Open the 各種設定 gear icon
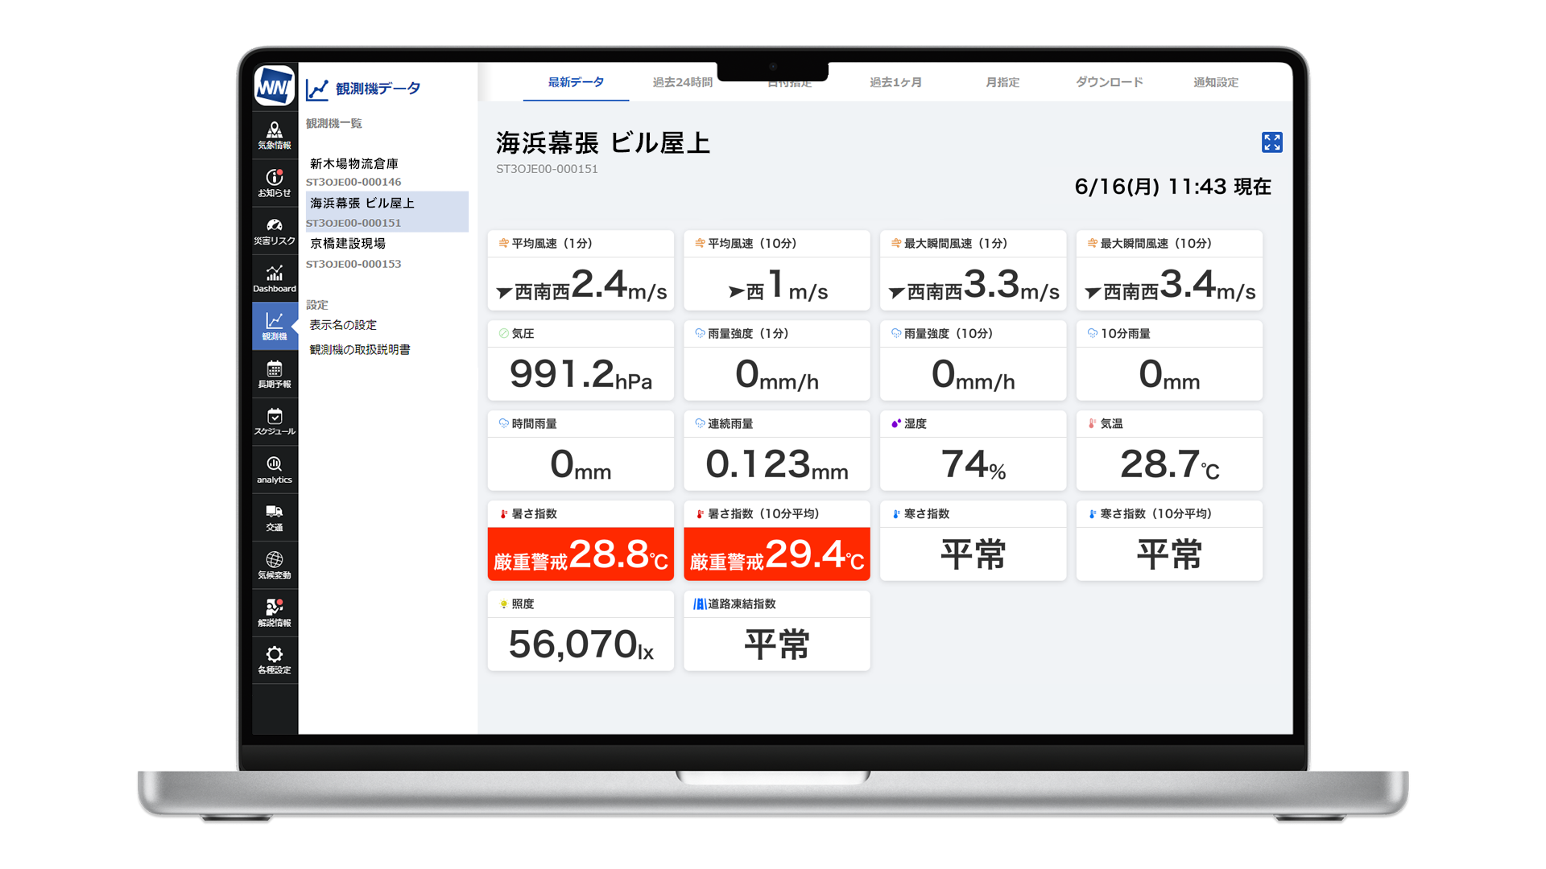1546x869 pixels. (x=275, y=660)
